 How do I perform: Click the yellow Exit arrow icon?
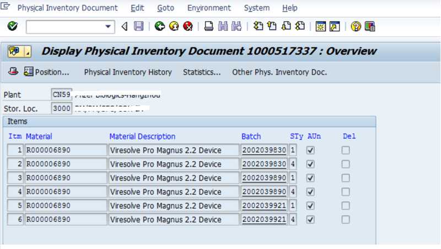(174, 27)
